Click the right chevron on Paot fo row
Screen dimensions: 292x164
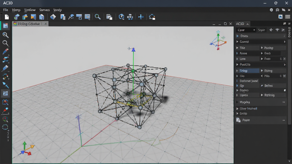point(285,65)
